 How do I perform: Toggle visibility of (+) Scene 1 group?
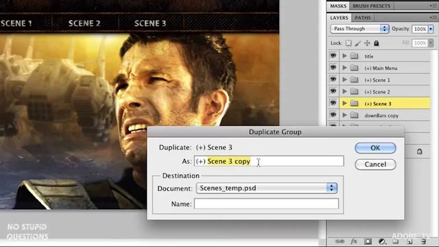333,80
